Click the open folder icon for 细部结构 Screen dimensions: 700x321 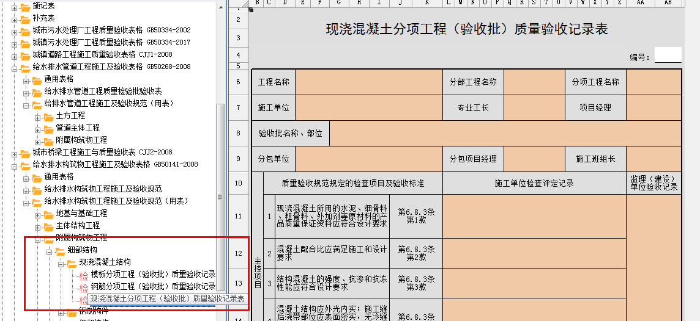click(60, 250)
